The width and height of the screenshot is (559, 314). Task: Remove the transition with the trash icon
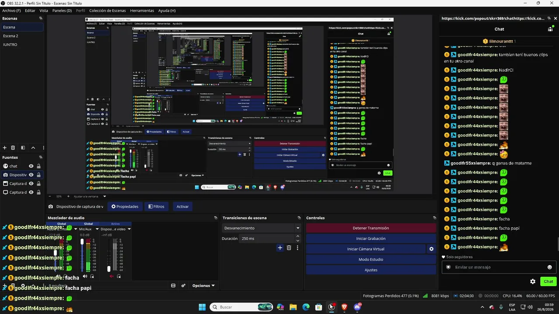coord(289,248)
